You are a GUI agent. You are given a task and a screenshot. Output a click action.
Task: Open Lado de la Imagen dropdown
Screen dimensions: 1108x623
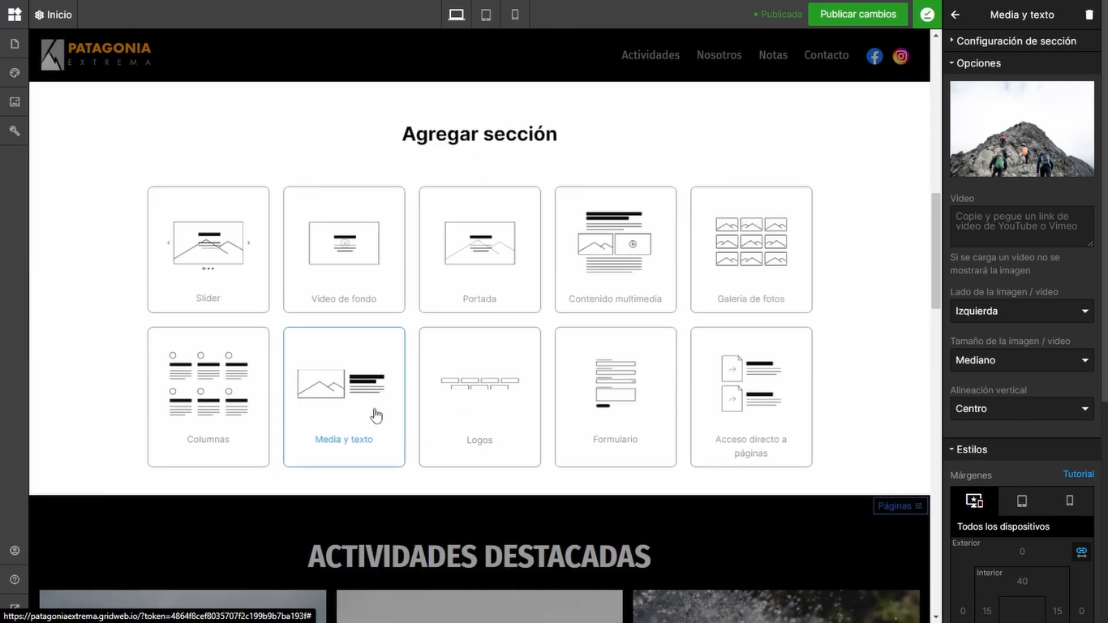click(1022, 311)
